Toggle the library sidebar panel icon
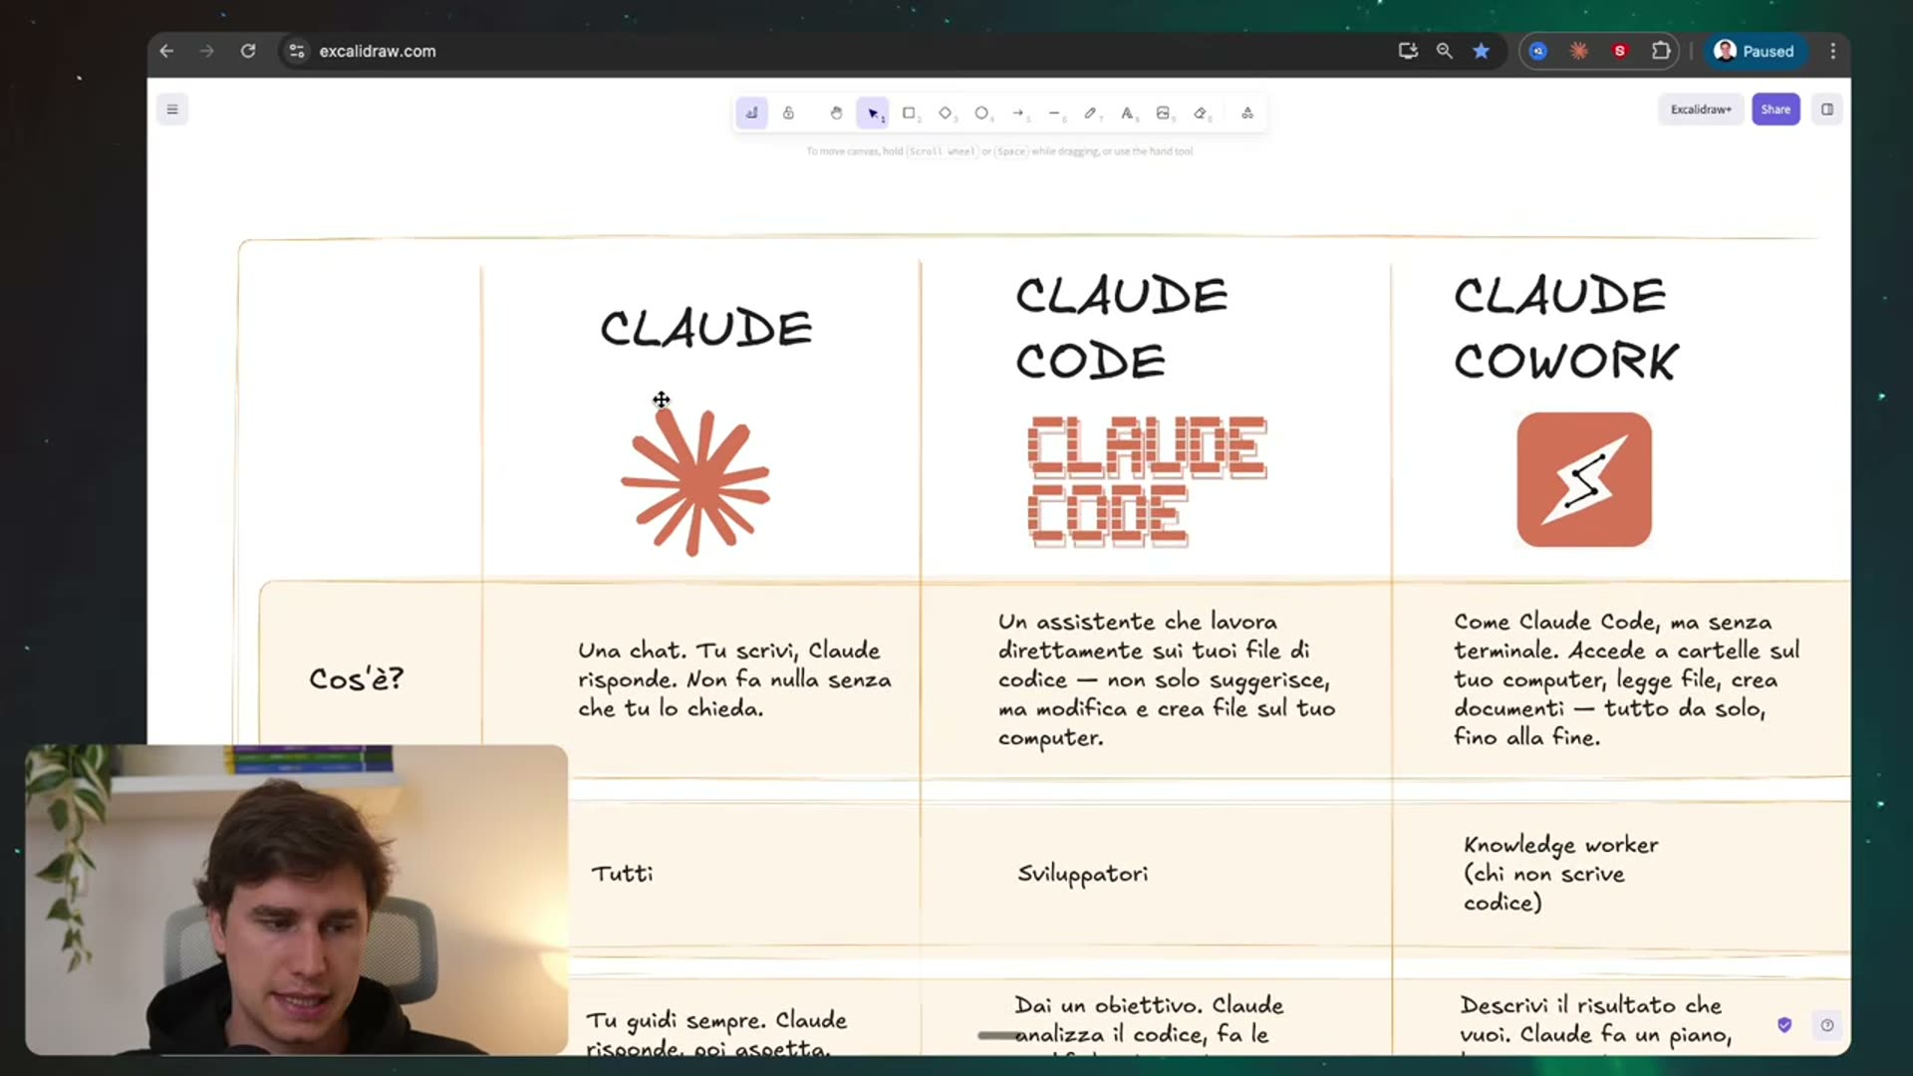 [x=1827, y=110]
